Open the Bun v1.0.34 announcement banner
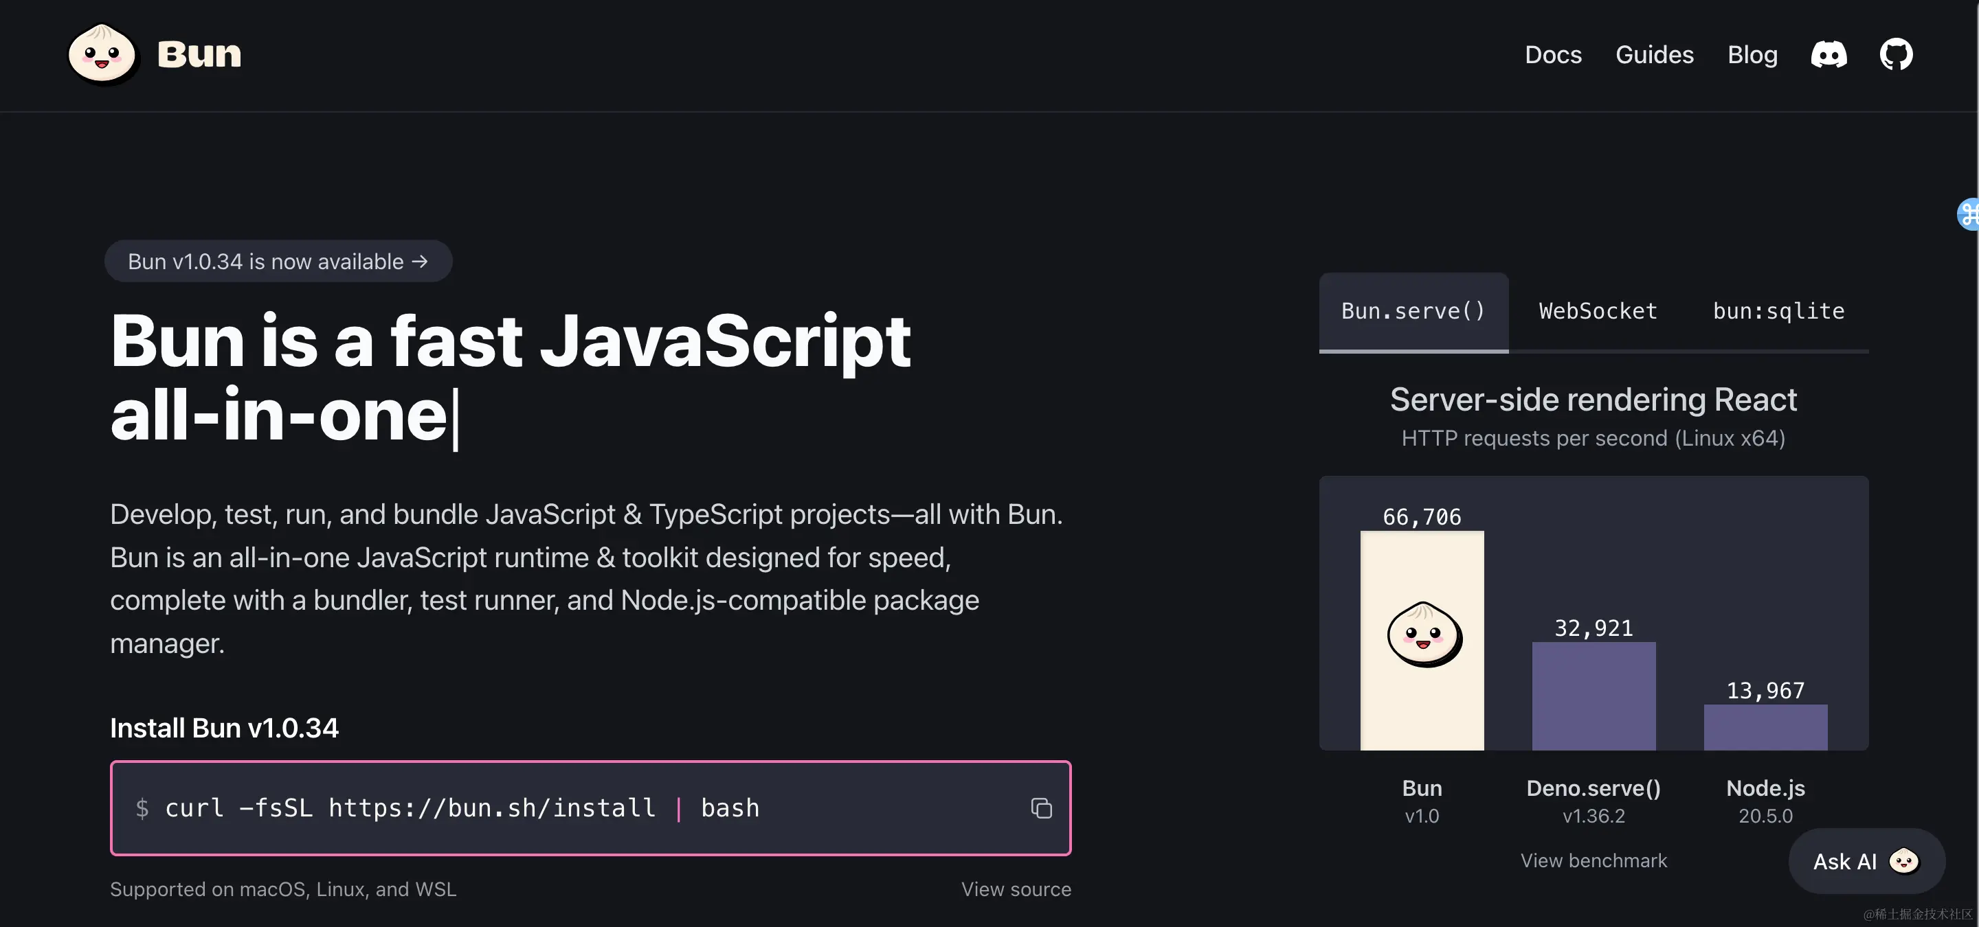Viewport: 1979px width, 927px height. 278,261
